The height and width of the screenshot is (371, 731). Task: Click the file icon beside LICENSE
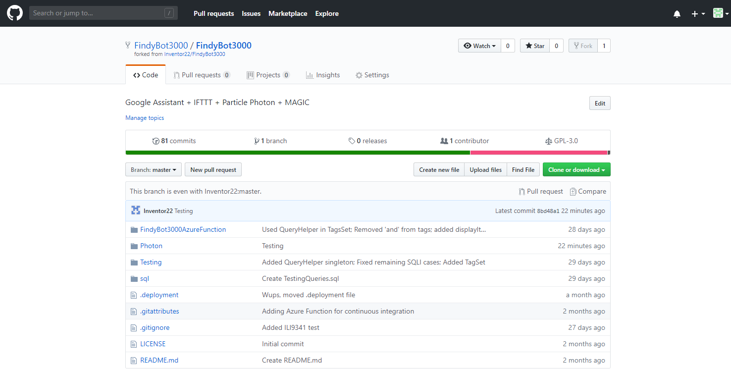click(133, 344)
